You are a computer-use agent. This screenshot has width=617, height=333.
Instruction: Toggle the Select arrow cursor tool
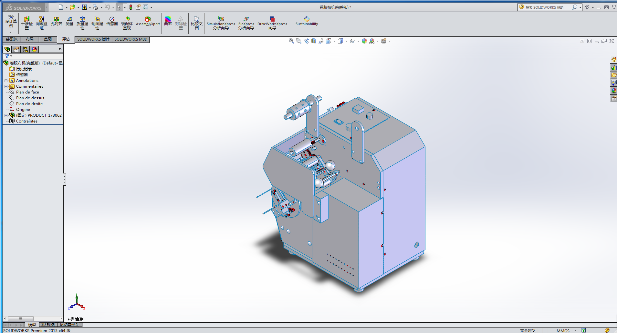pos(119,7)
